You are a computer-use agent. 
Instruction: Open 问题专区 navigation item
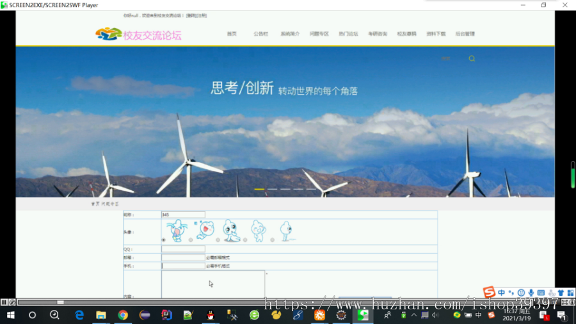click(319, 34)
